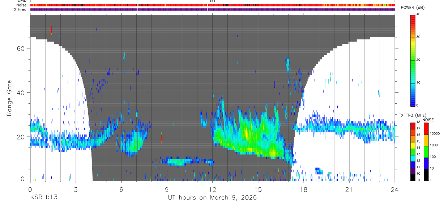
Task: Click the TX Freq row label at top left
Action: pyautogui.click(x=20, y=9)
